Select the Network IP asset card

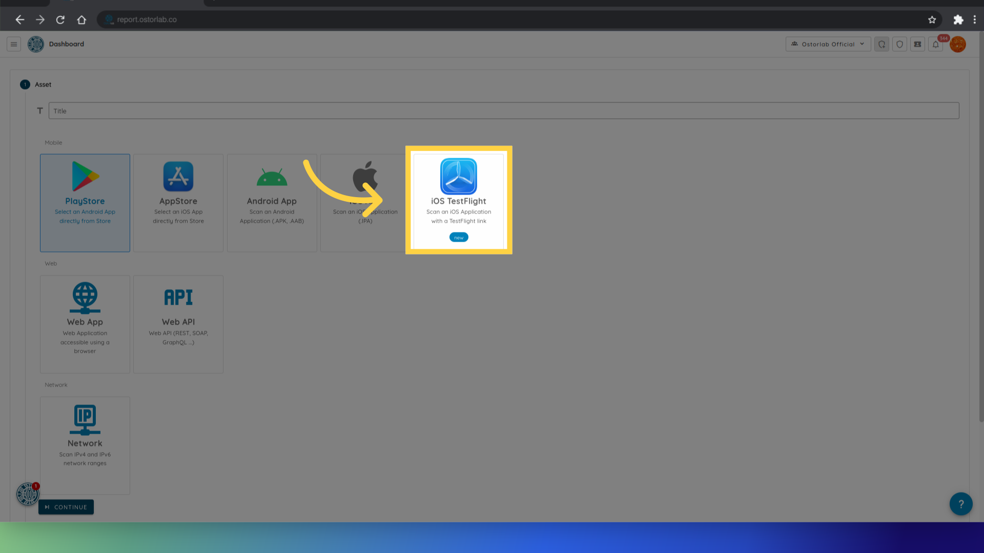point(85,444)
